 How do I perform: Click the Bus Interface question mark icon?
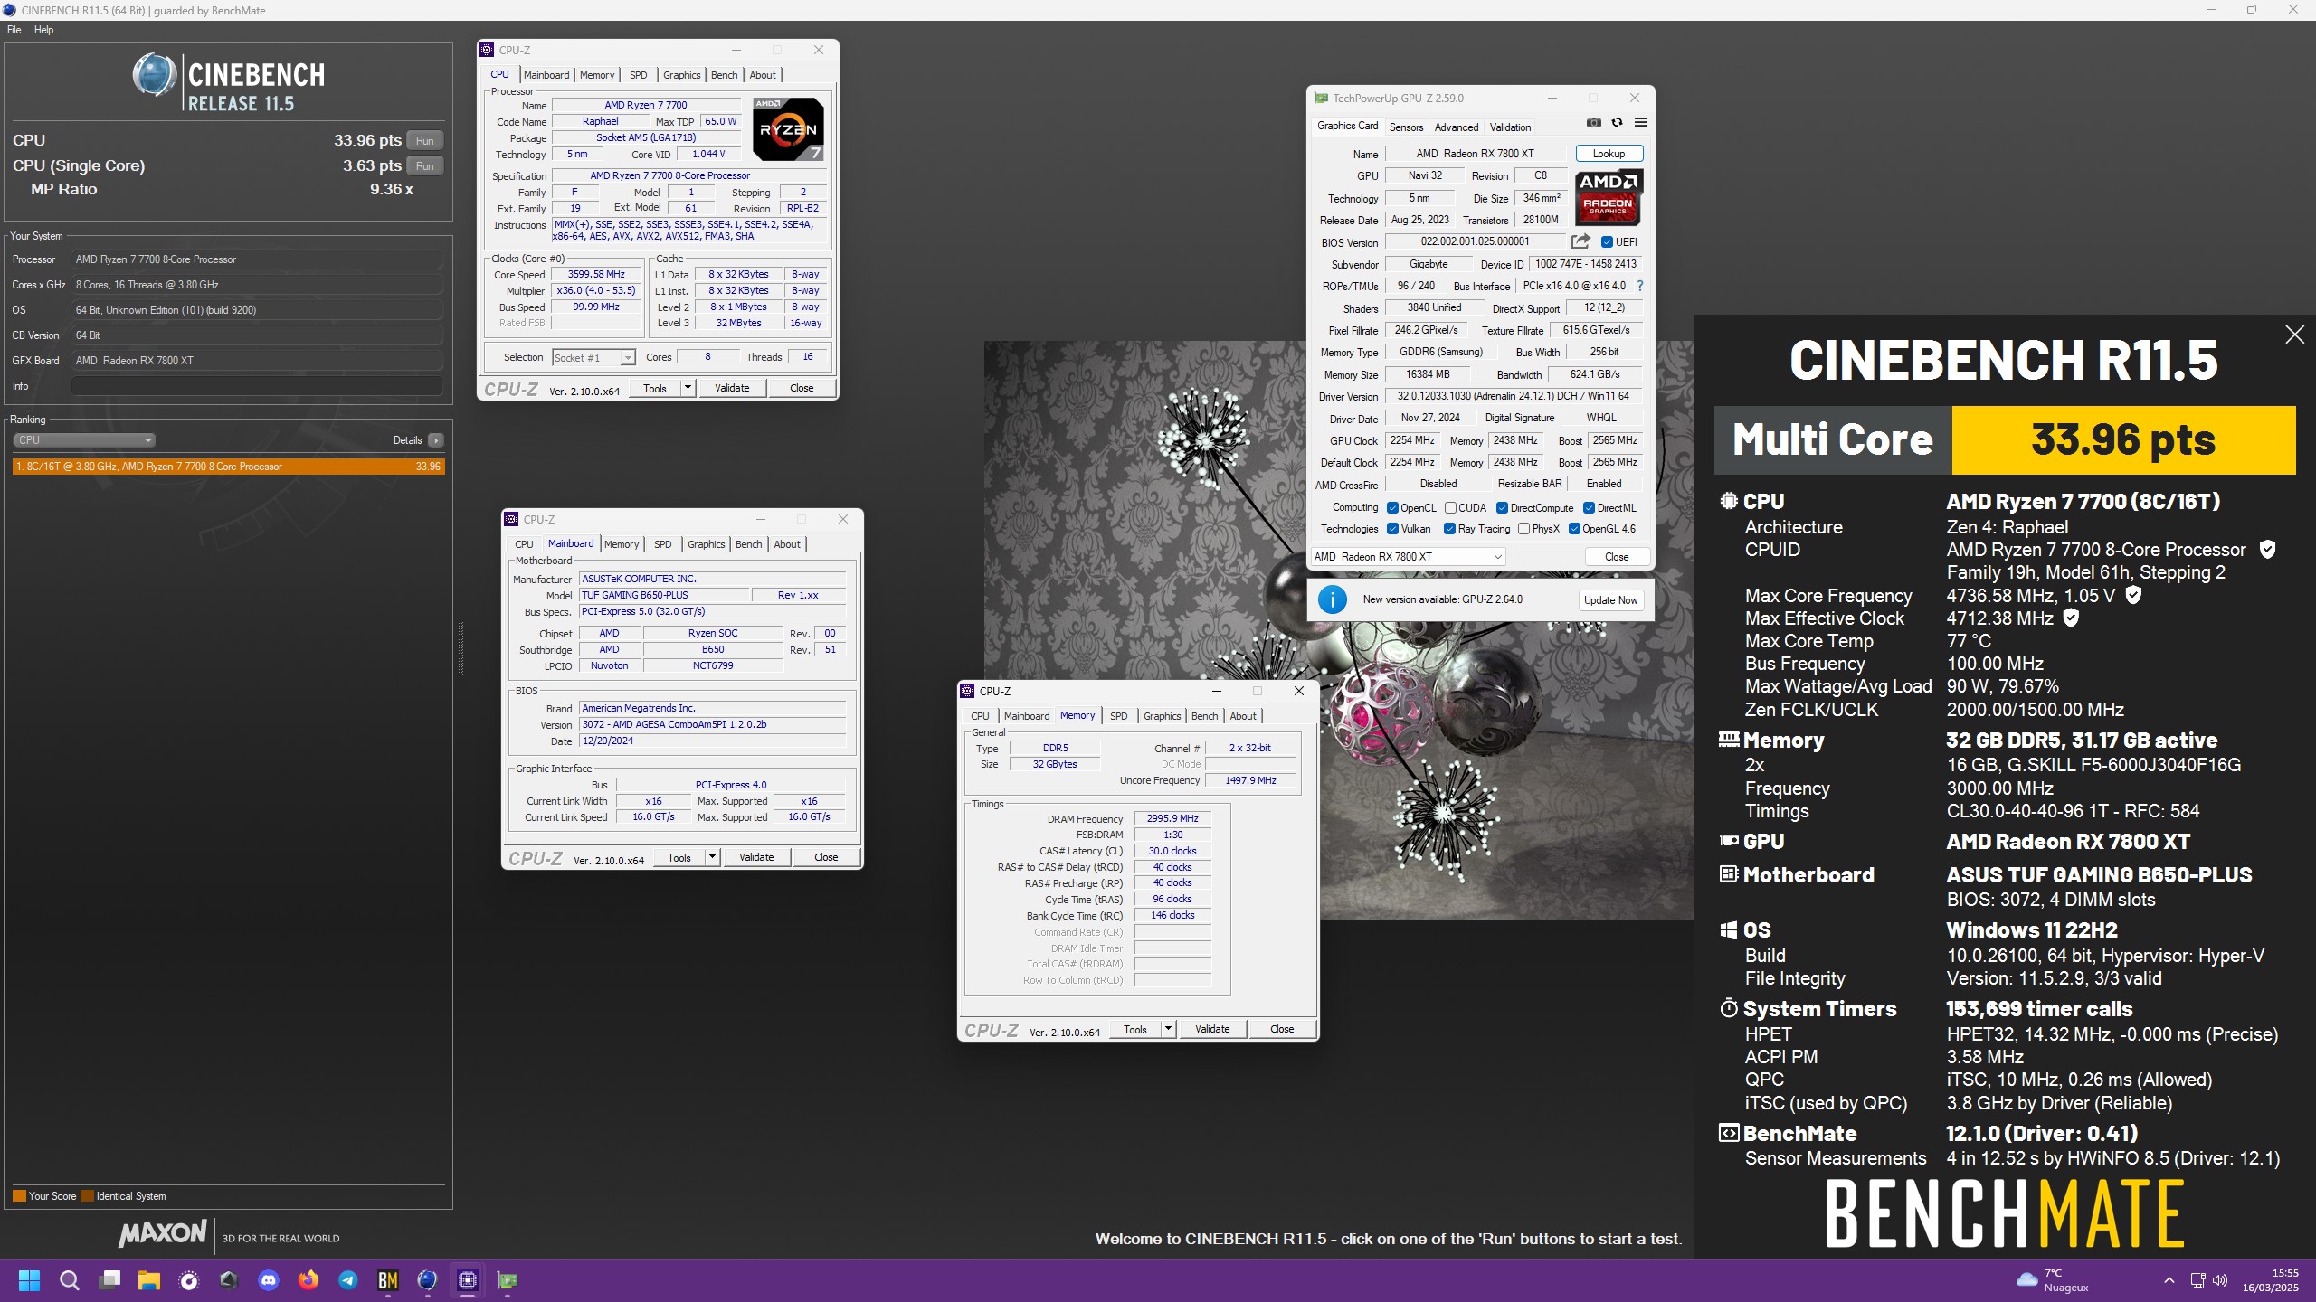click(x=1640, y=286)
